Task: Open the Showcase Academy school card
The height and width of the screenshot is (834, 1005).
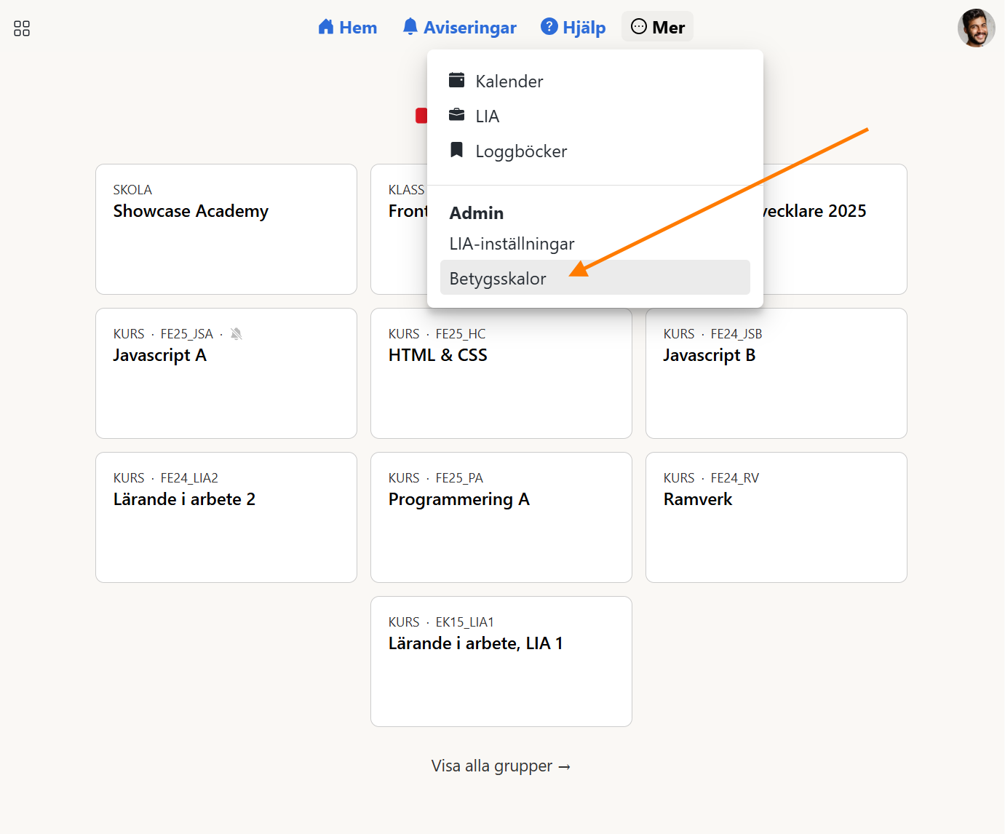Action: [226, 229]
